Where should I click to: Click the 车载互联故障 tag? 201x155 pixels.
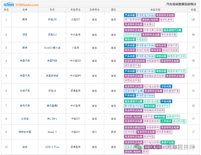coord(151,121)
